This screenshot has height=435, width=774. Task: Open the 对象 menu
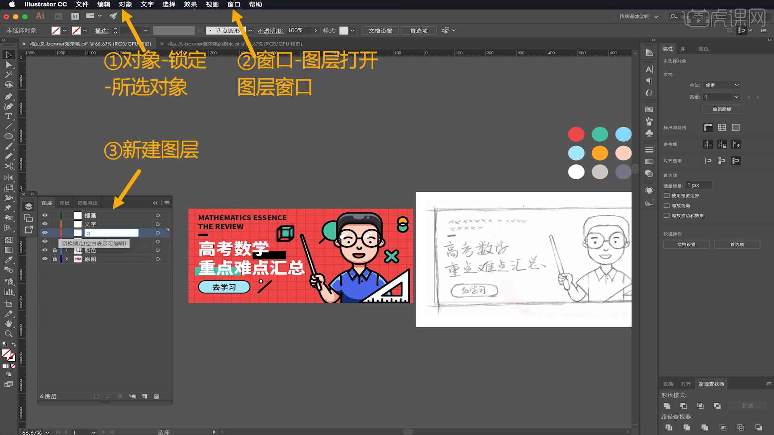pos(125,4)
